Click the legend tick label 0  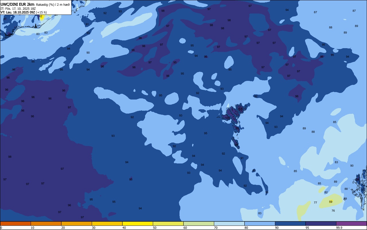[1, 228]
